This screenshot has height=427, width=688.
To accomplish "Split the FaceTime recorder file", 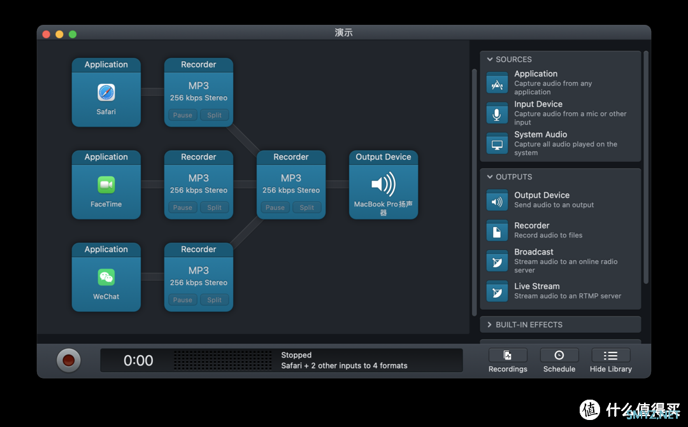I will 214,207.
